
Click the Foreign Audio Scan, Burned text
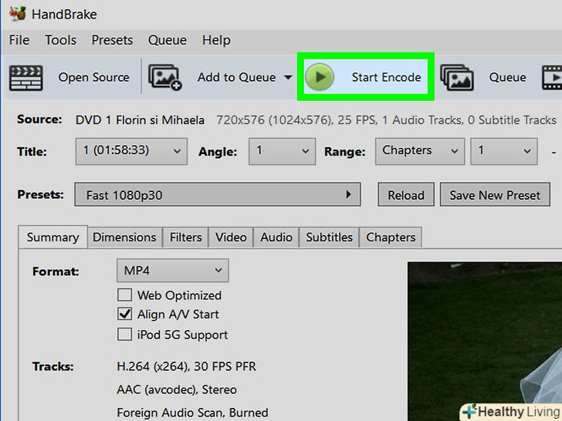[192, 413]
